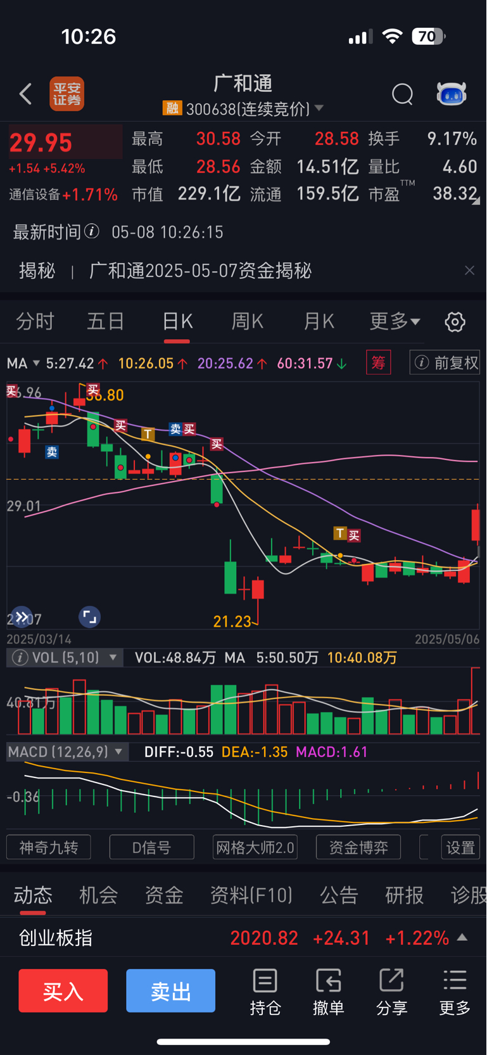This screenshot has height=1055, width=487.
Task: Tap the 融 margin badge
Action: [172, 108]
